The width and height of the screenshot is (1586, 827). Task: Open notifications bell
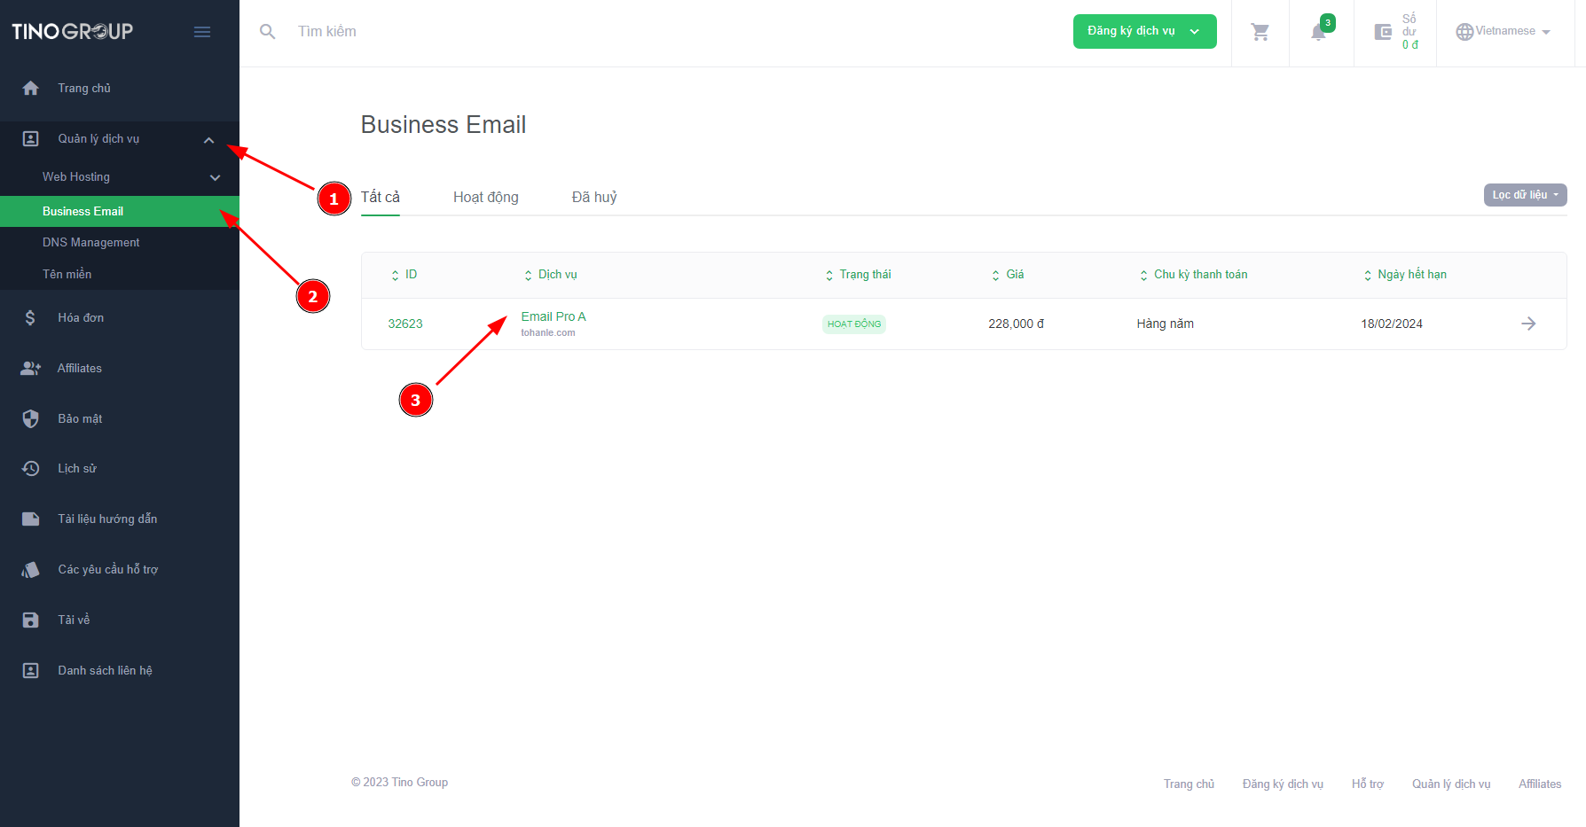click(x=1318, y=33)
